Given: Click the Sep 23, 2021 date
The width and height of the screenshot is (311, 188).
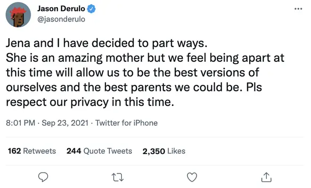Looking at the screenshot, I should 65,123.
